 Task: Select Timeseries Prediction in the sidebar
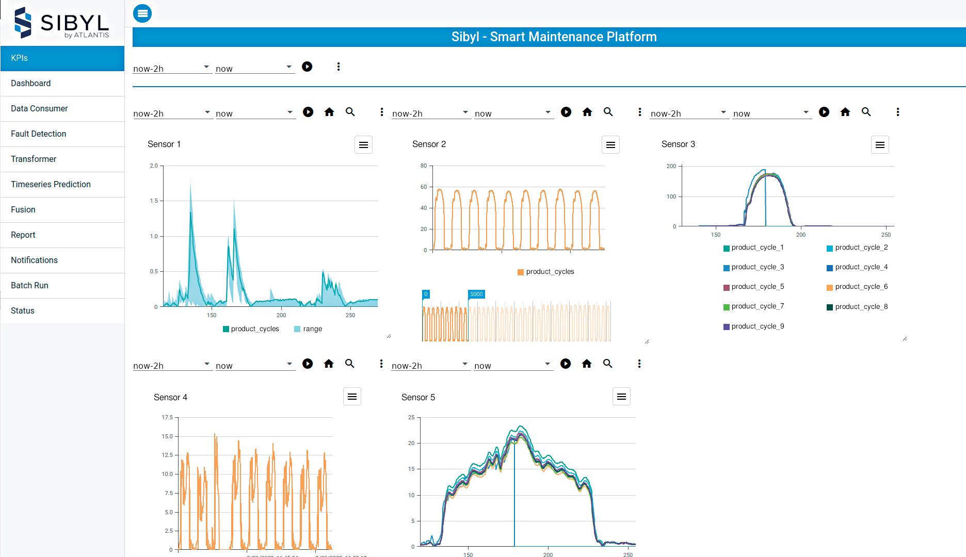[x=62, y=185]
